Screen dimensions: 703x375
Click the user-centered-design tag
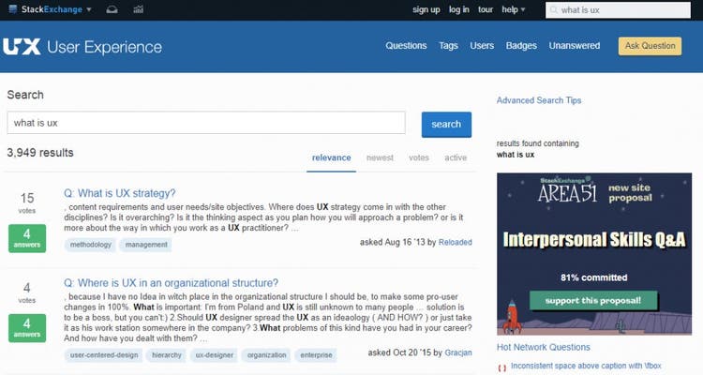pos(104,354)
